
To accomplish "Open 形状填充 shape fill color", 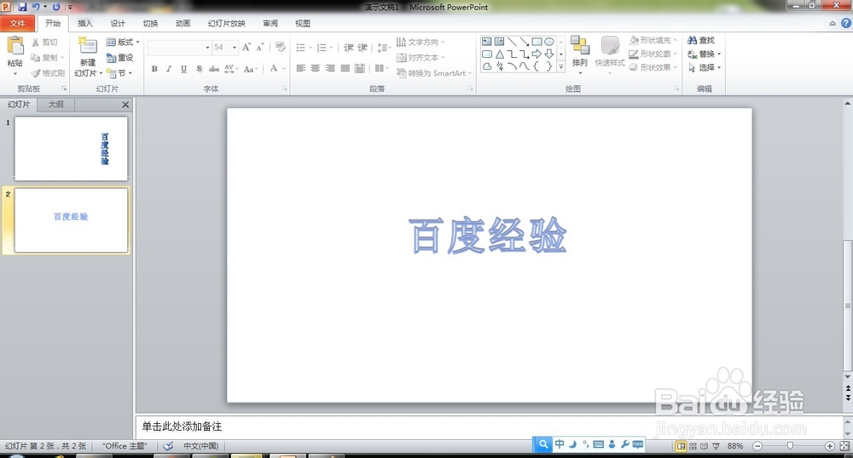I will tap(653, 40).
